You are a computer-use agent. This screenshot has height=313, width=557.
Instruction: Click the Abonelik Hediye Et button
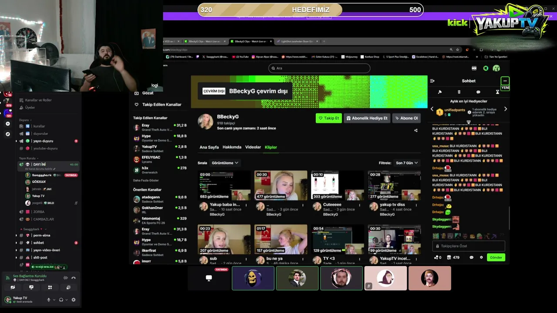367,118
